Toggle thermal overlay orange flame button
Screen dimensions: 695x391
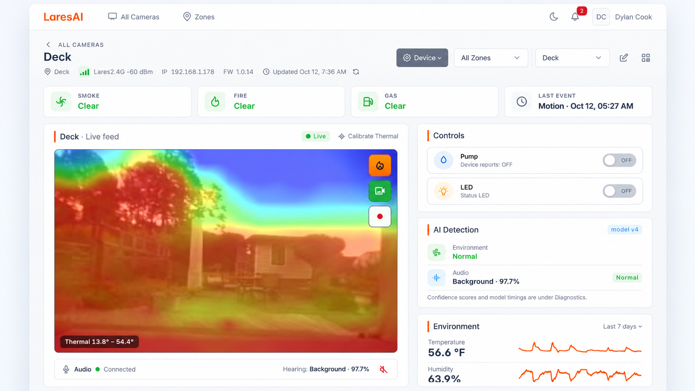click(380, 165)
